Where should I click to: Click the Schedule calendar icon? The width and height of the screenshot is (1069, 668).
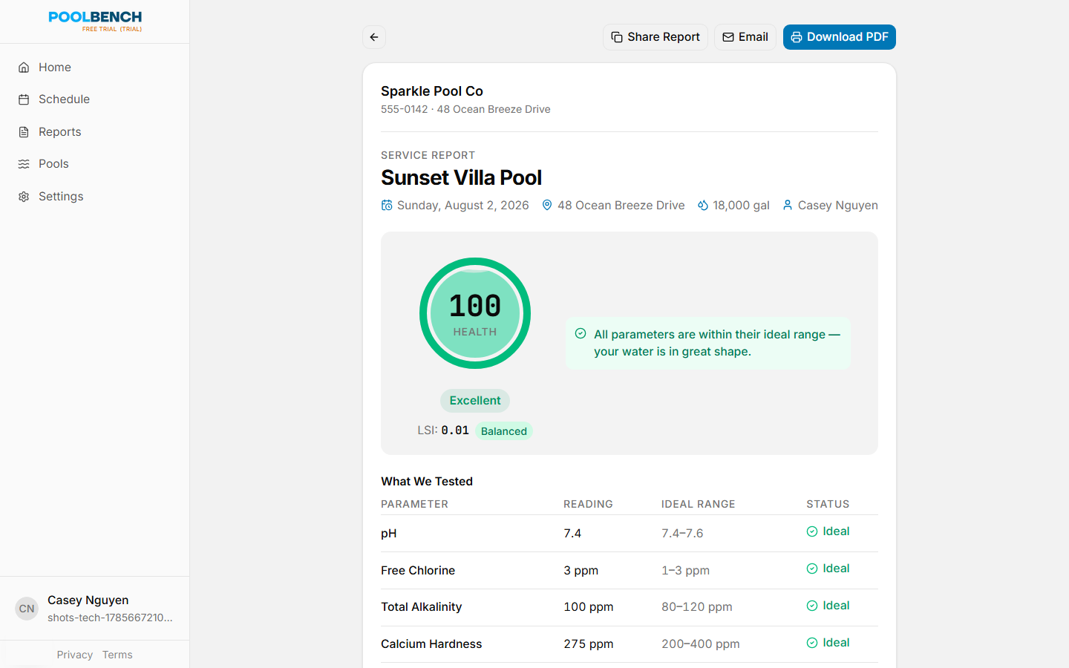[x=24, y=99]
